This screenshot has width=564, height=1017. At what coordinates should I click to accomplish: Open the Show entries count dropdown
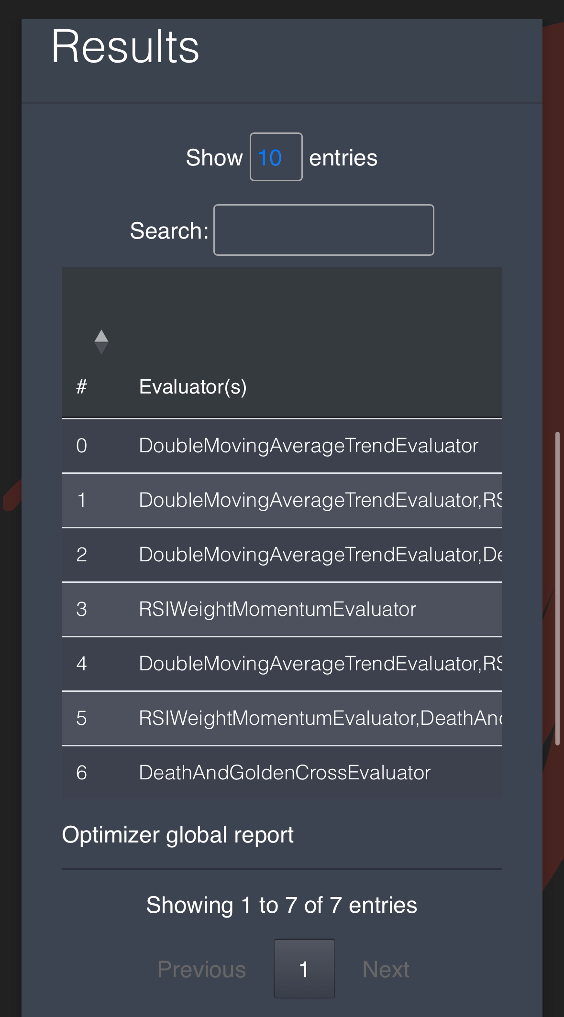(276, 157)
